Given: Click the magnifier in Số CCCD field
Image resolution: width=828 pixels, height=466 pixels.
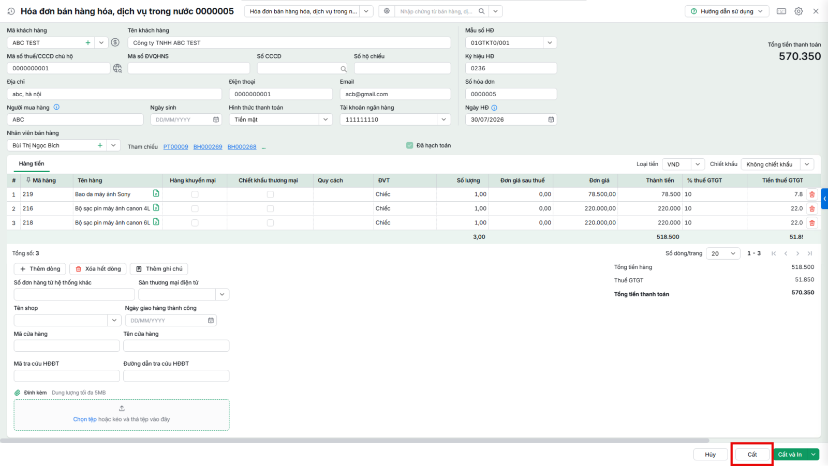Looking at the screenshot, I should [x=343, y=68].
